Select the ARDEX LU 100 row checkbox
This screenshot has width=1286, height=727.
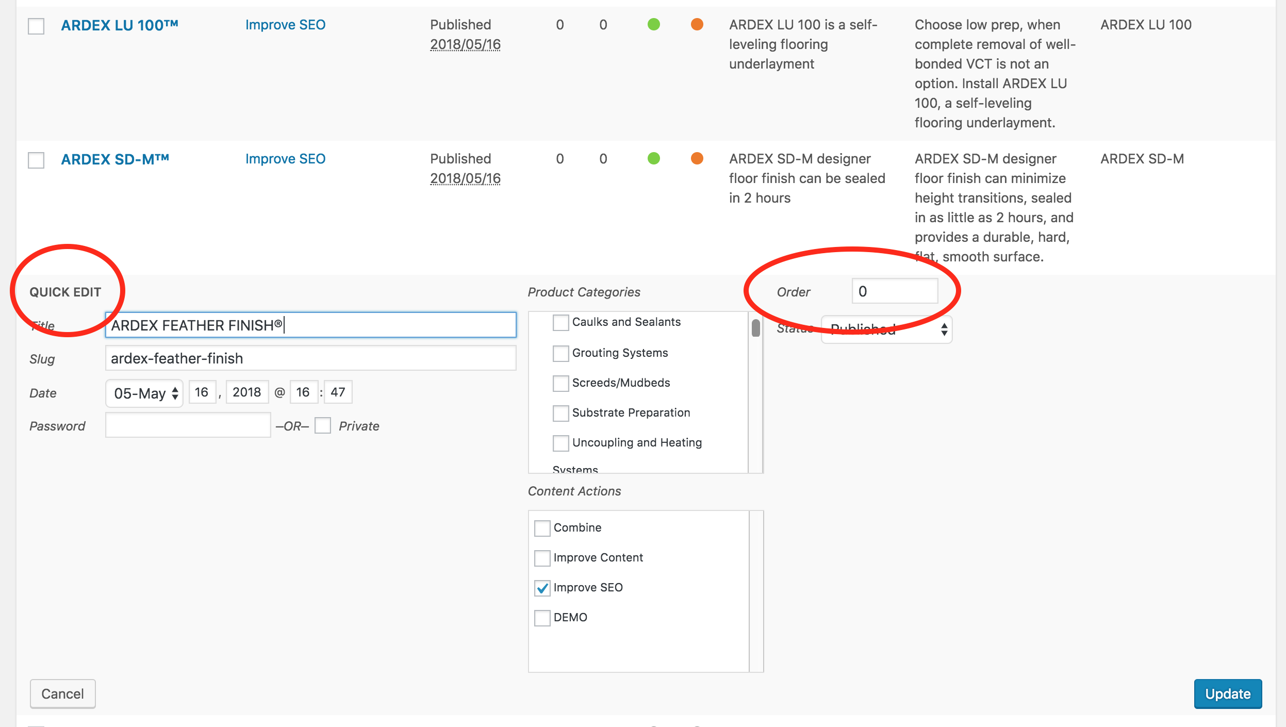[x=36, y=26]
